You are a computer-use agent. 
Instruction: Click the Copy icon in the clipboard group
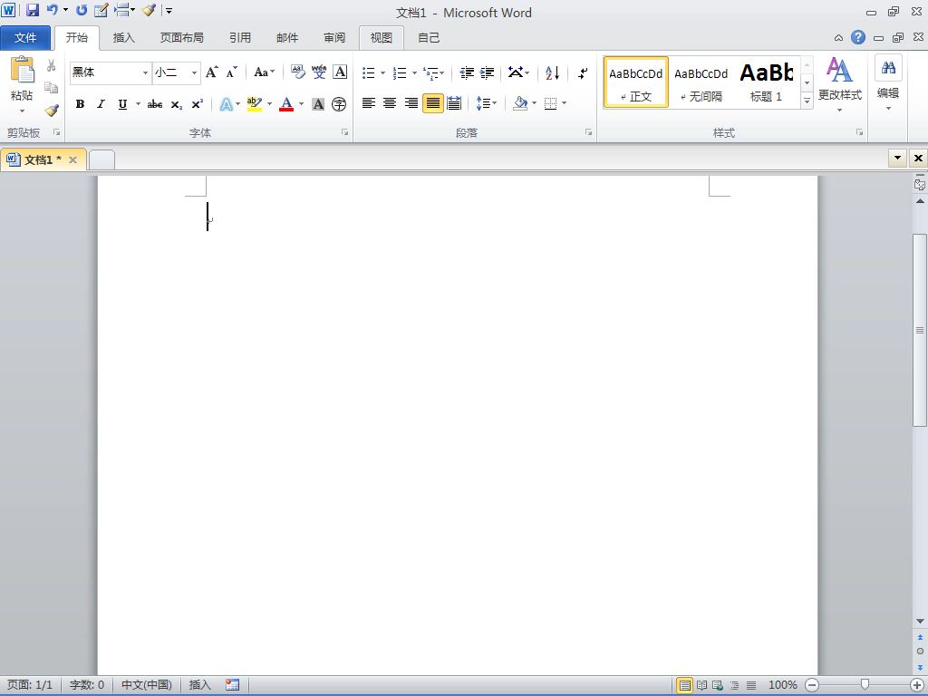(x=52, y=88)
